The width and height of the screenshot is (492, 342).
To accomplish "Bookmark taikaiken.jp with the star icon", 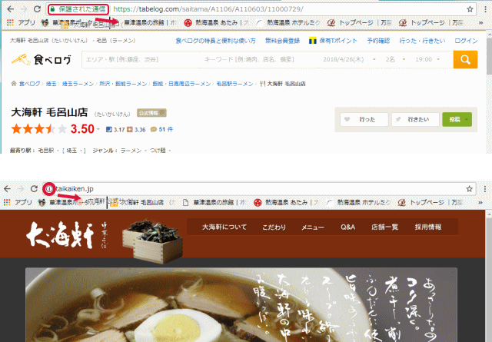I will coord(470,189).
